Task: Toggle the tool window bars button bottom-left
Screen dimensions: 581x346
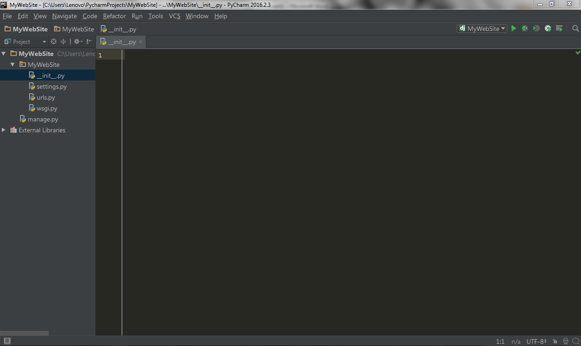Action: [7, 341]
